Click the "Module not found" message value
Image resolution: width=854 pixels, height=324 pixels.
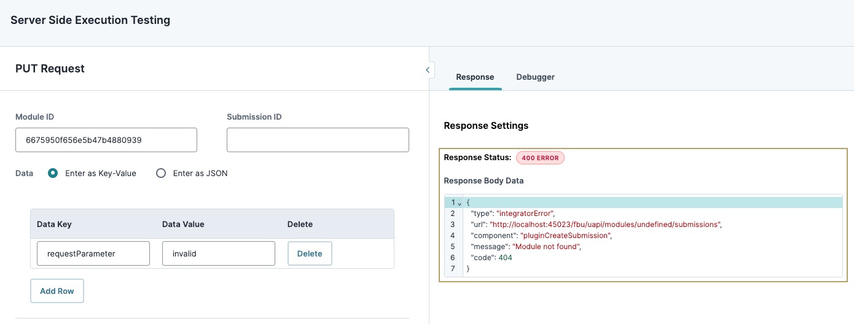point(546,247)
